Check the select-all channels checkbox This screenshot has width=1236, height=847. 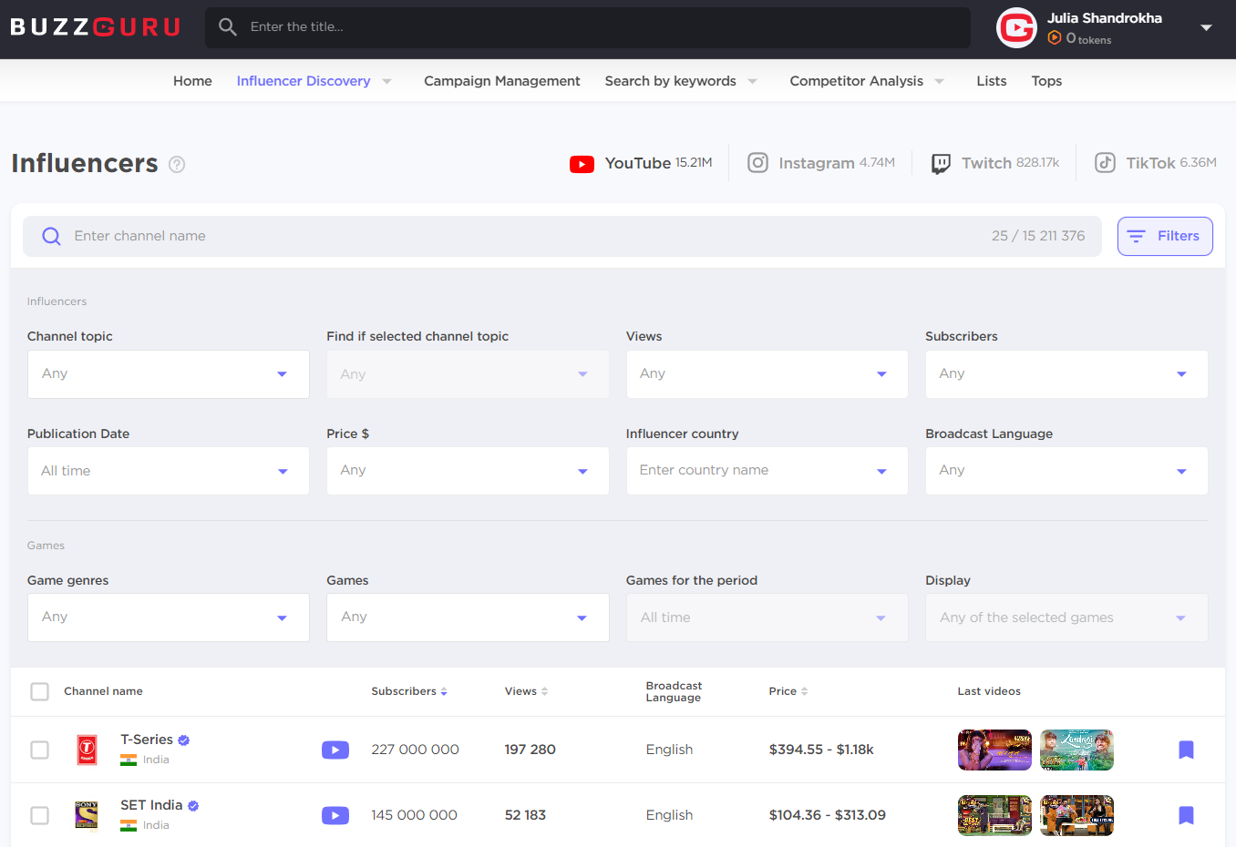(x=40, y=692)
